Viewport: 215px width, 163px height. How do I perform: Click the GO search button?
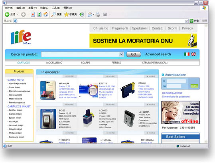click(134, 54)
